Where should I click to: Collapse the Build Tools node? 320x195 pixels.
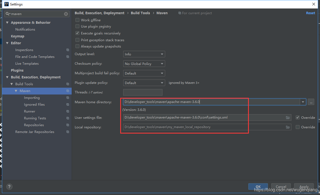(x=12, y=84)
